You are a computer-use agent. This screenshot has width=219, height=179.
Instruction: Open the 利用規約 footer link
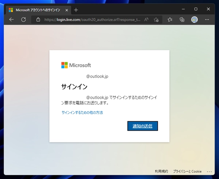pyautogui.click(x=161, y=171)
